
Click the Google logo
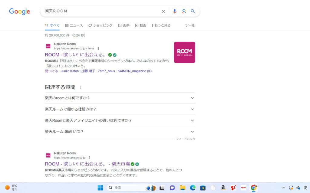tap(19, 11)
